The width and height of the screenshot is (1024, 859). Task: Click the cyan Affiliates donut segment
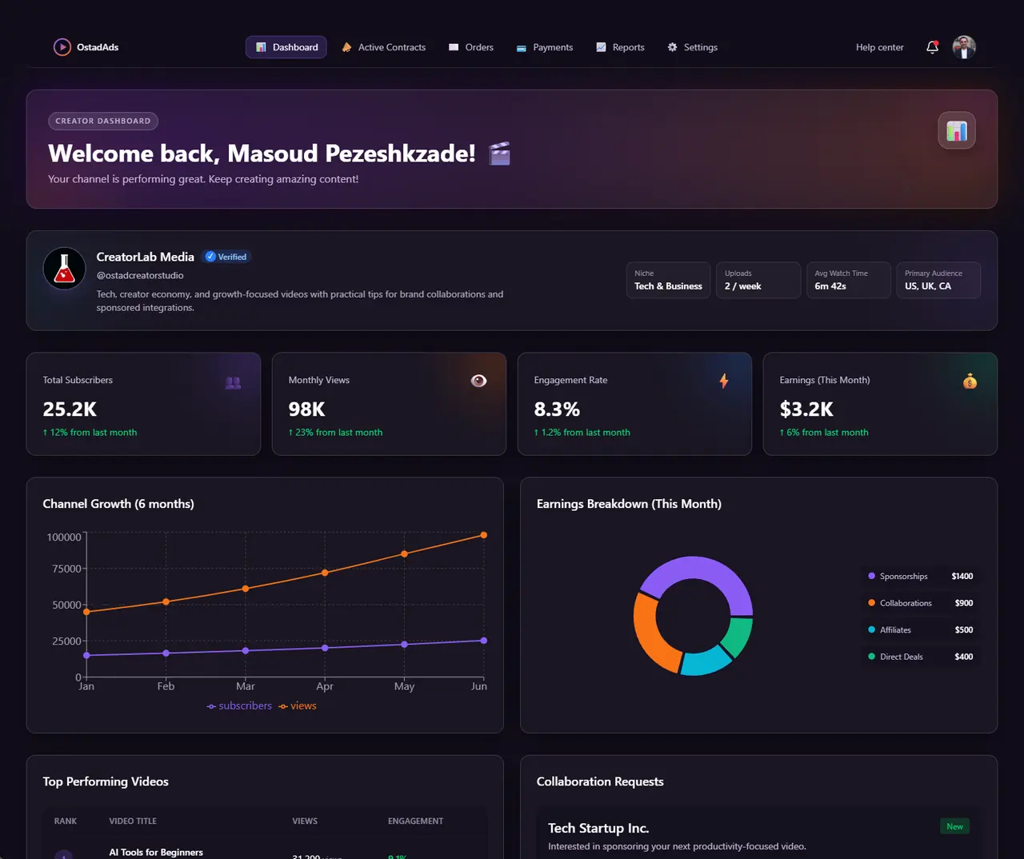click(x=704, y=662)
